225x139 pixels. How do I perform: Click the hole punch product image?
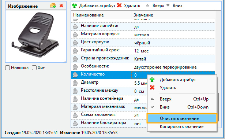click(x=35, y=35)
